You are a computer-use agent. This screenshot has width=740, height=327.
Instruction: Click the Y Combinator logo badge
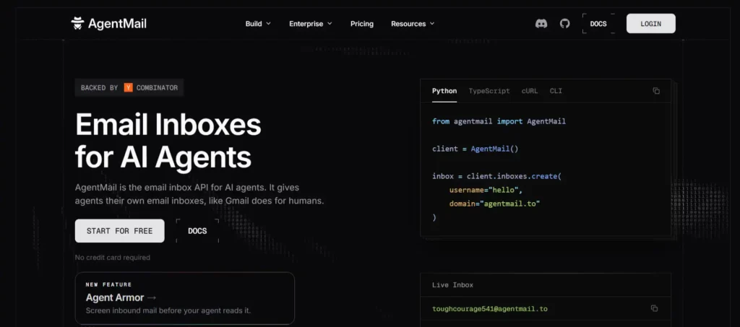(129, 87)
